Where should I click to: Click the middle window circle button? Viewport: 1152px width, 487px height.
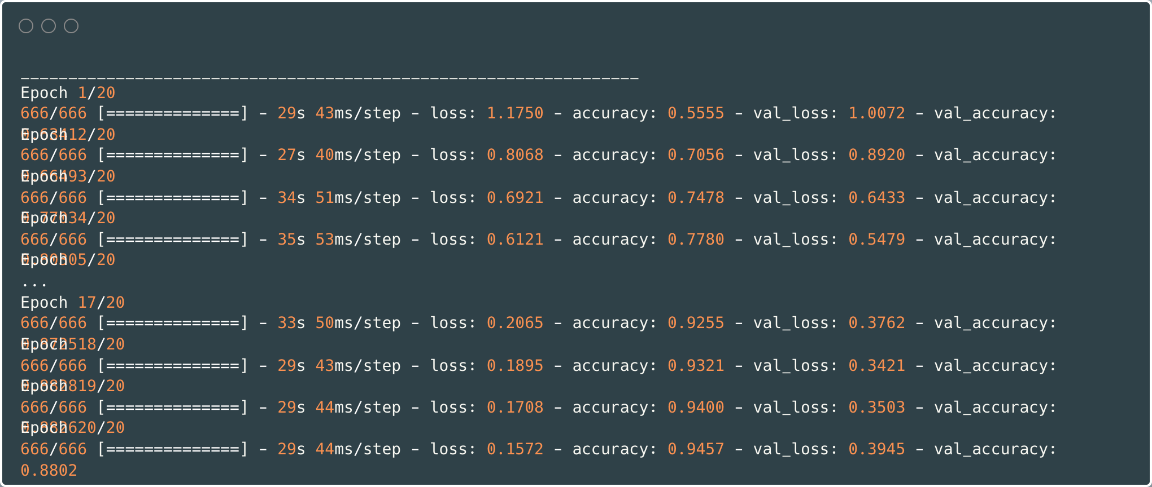pos(49,26)
